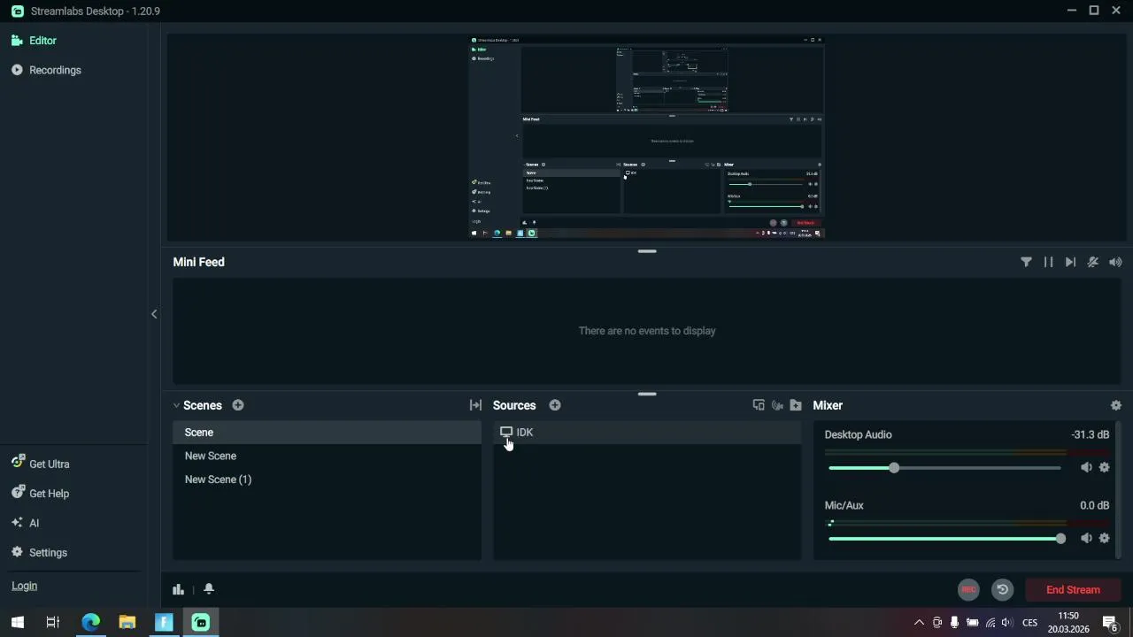Open notifications bell icon
This screenshot has height=637, width=1133.
coord(209,589)
